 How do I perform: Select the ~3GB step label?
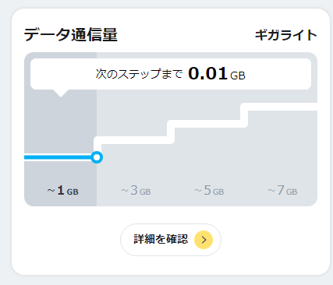point(136,191)
